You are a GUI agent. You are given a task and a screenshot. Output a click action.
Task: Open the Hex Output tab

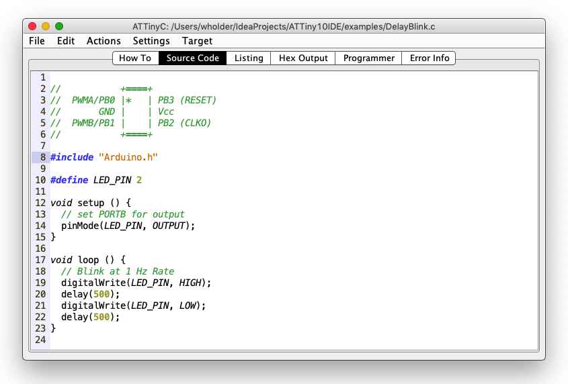click(x=303, y=58)
